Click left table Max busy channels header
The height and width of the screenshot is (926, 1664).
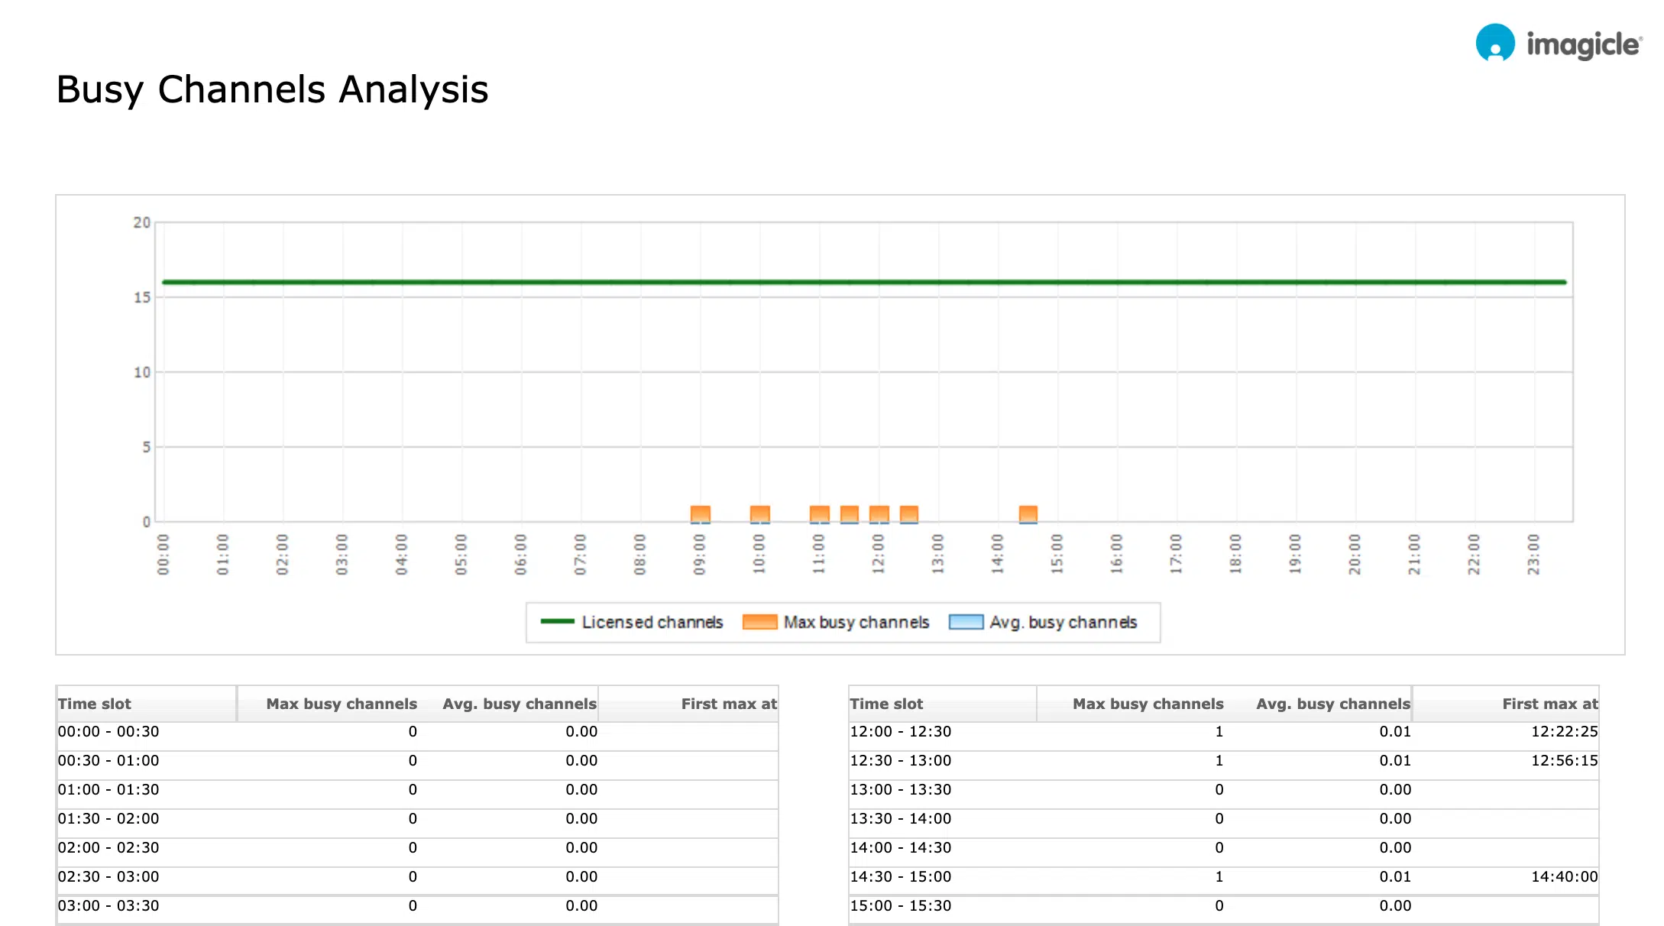[x=342, y=704]
